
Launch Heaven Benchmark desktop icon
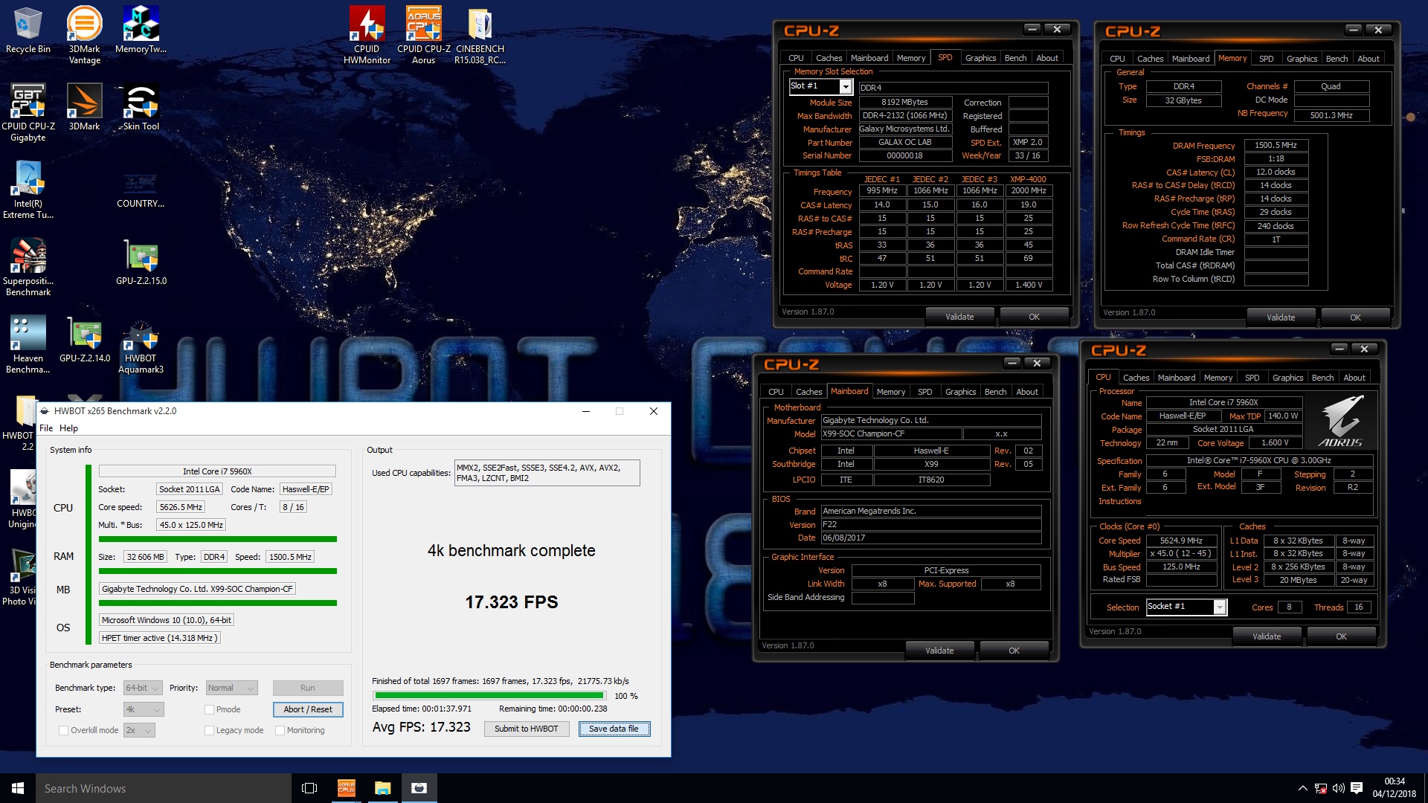28,344
